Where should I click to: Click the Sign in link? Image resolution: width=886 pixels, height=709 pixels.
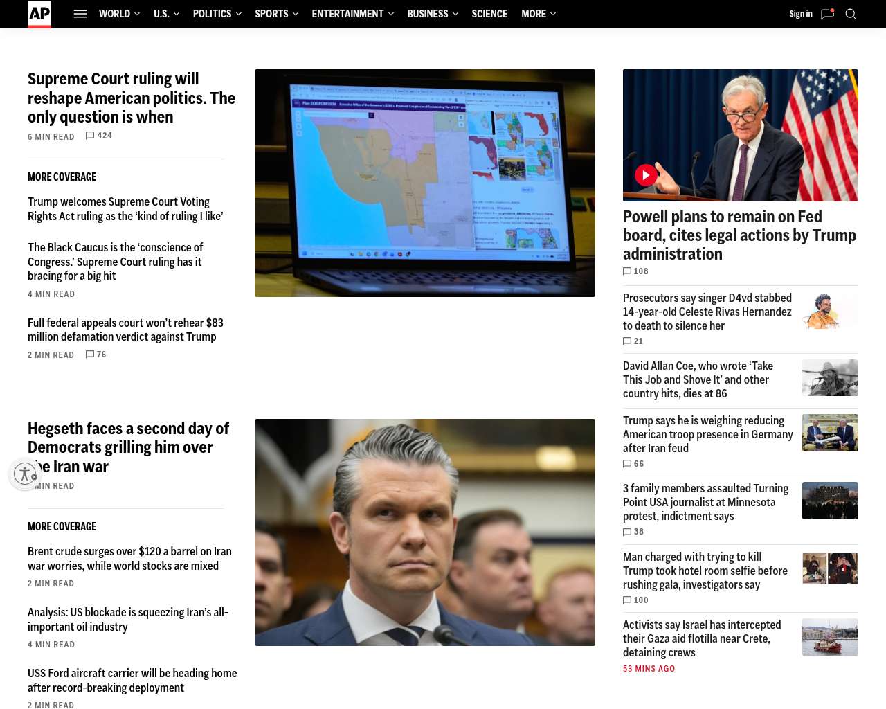click(x=800, y=14)
